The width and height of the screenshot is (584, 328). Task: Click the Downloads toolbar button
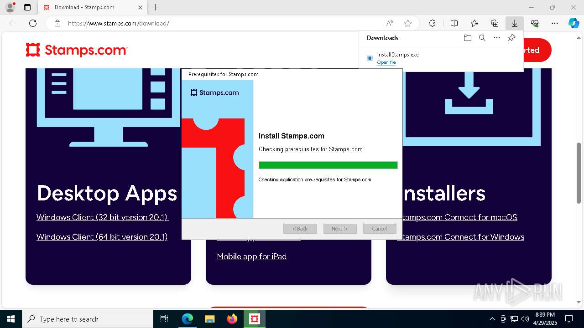(514, 23)
